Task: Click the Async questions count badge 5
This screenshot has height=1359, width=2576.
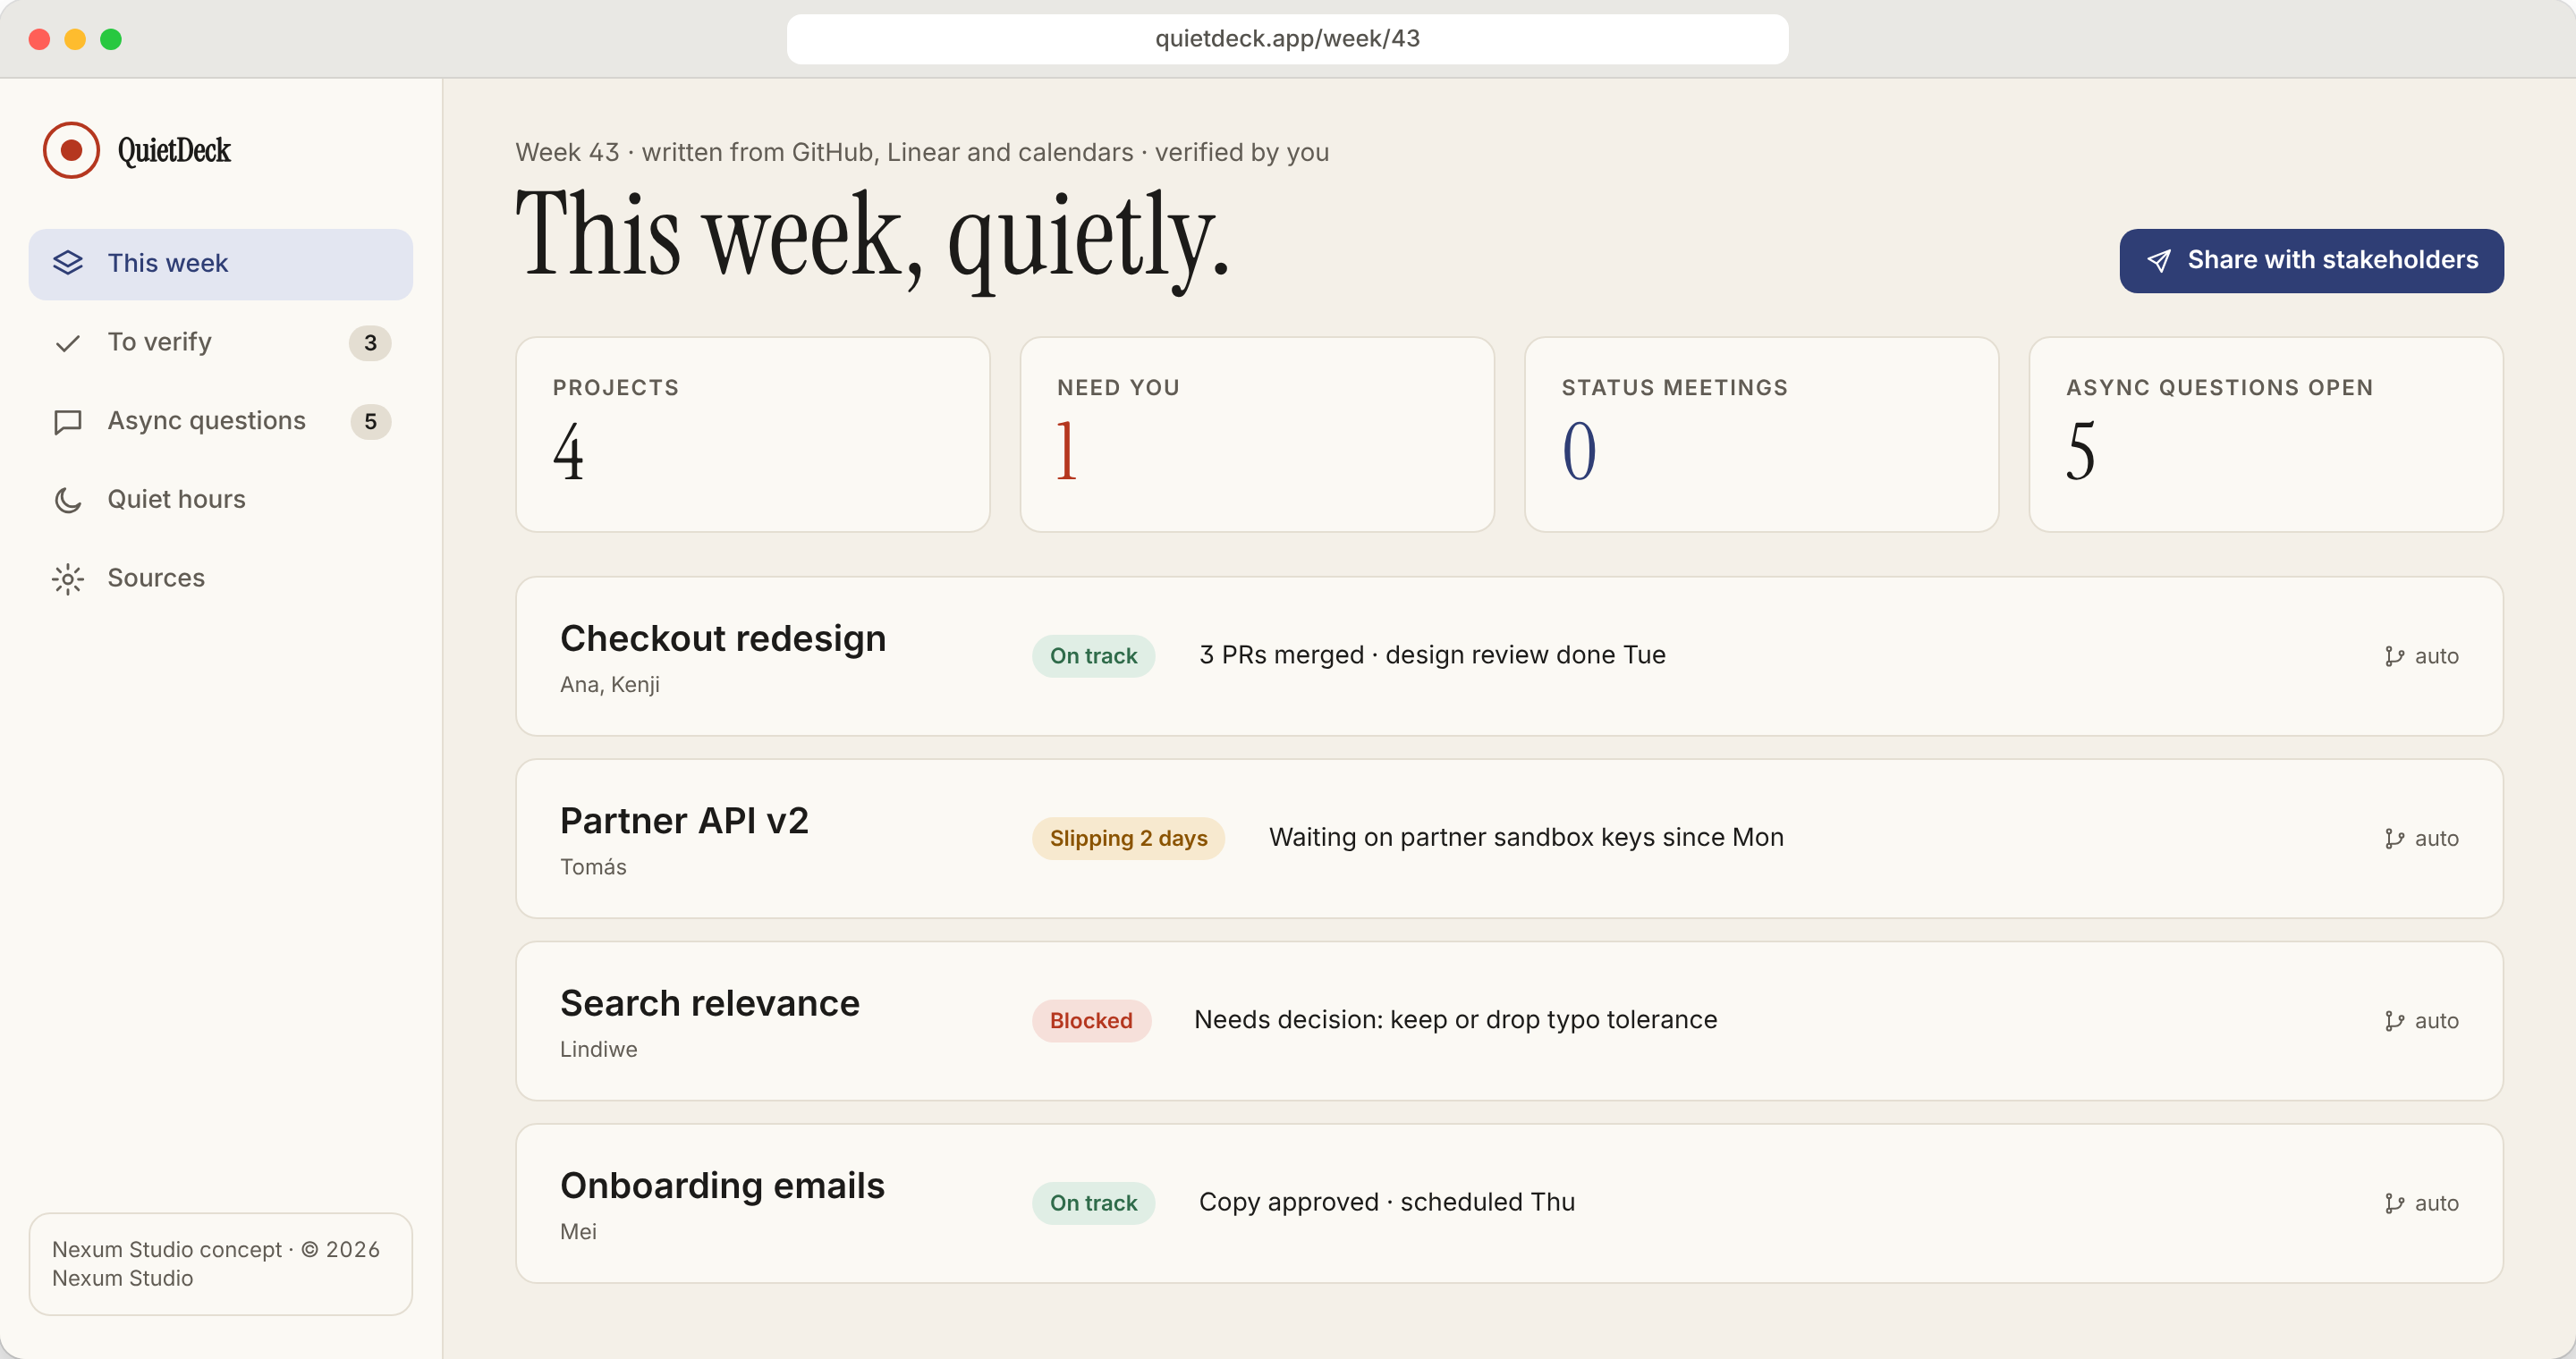Action: 370,422
